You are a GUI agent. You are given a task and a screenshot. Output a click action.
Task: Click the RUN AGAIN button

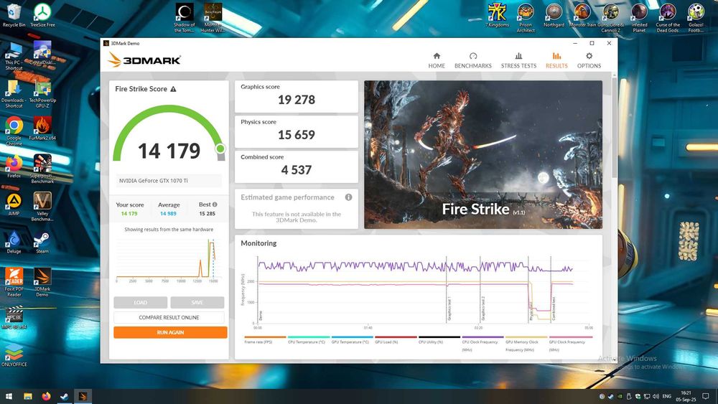pos(170,332)
